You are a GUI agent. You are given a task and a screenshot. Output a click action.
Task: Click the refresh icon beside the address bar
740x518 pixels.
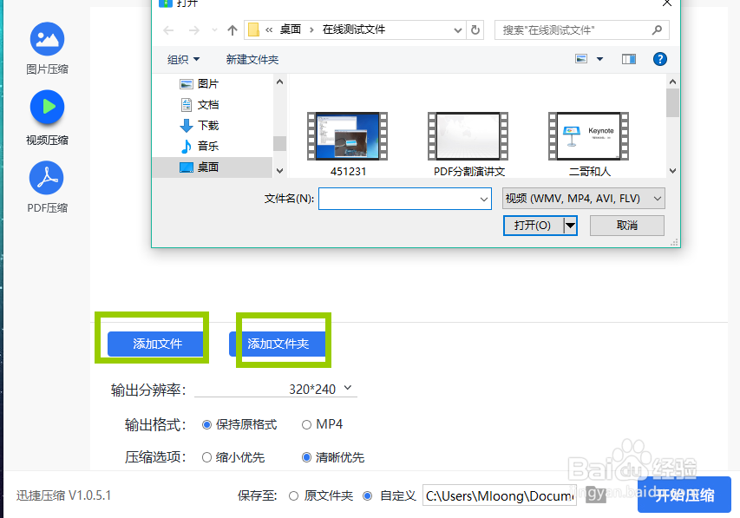point(475,29)
